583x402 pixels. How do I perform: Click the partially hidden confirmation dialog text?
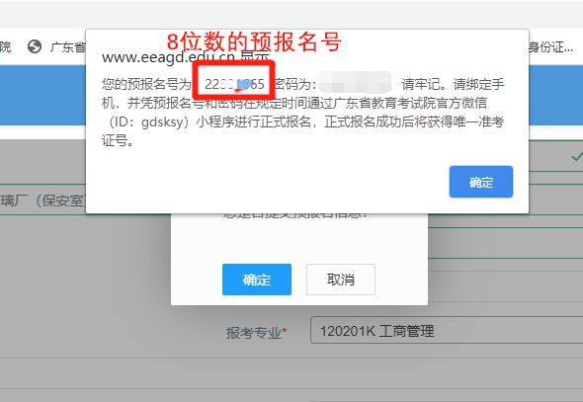coord(295,215)
